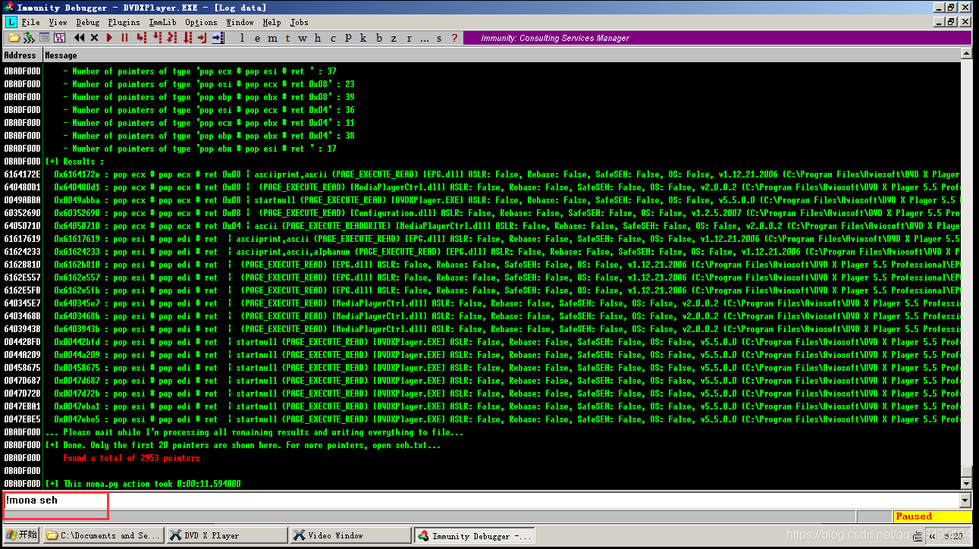This screenshot has height=549, width=979.
Task: Click the Trace over icon
Action: 187,38
